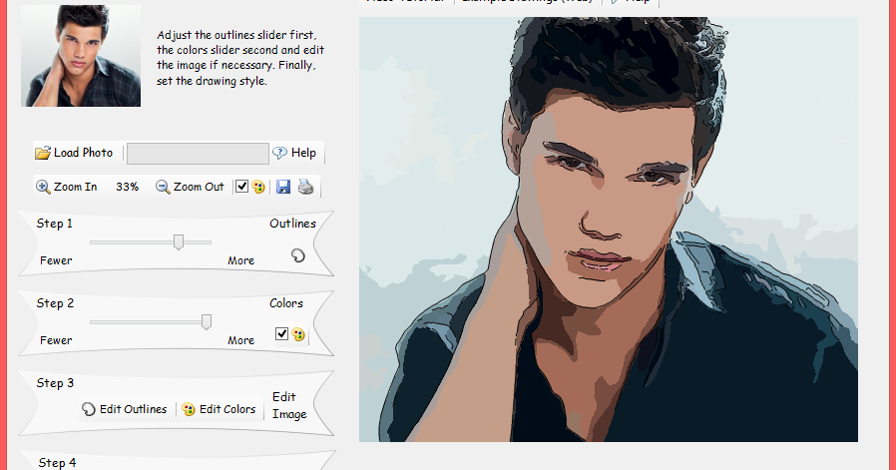Click Zoom In magnifier button

67,187
